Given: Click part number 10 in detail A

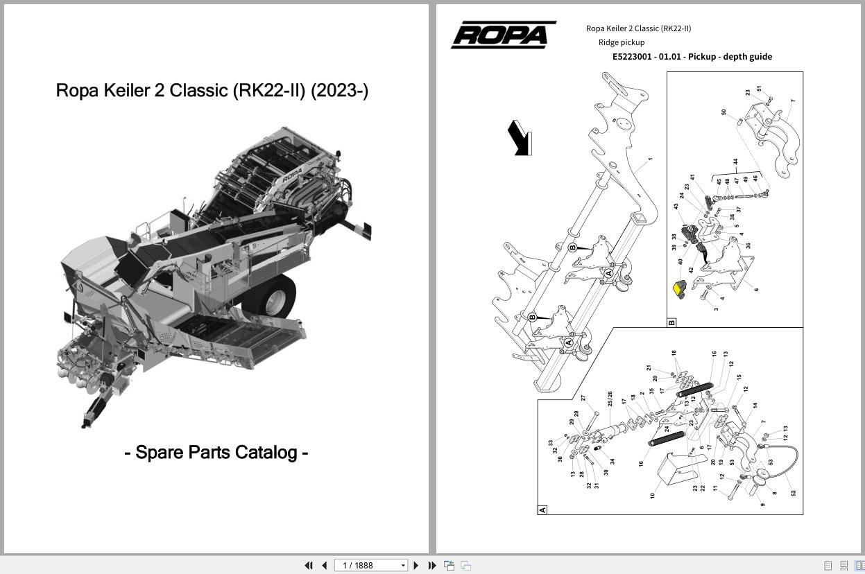Looking at the screenshot, I should 653,496.
